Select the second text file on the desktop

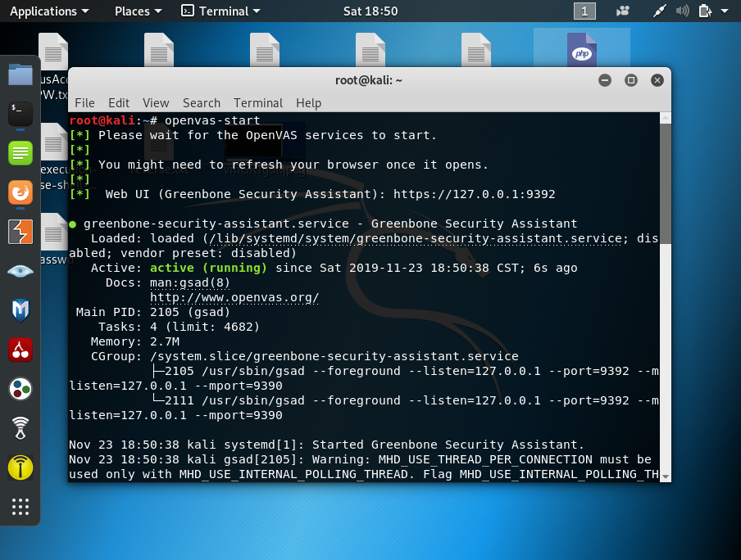(159, 50)
